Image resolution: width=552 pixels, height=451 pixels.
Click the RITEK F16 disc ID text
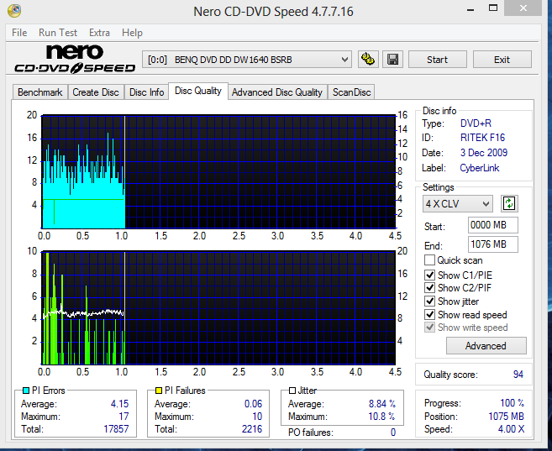(482, 138)
